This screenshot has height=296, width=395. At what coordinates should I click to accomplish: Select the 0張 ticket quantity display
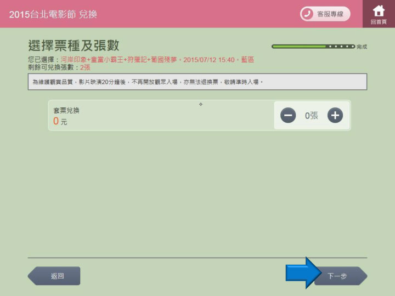(311, 116)
